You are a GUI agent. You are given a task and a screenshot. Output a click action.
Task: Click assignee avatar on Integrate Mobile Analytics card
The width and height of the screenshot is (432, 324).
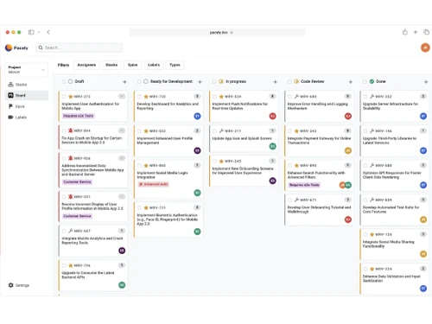(122, 251)
